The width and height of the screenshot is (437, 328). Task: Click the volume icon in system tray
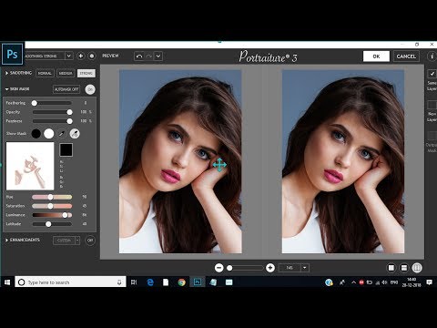click(384, 282)
